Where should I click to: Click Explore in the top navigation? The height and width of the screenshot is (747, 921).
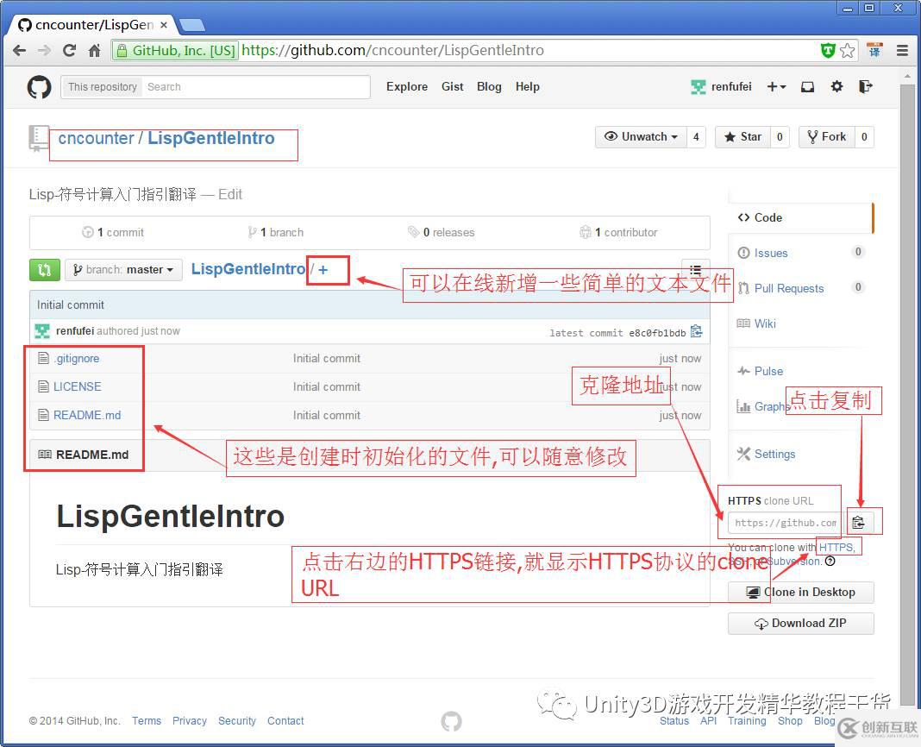coord(407,87)
